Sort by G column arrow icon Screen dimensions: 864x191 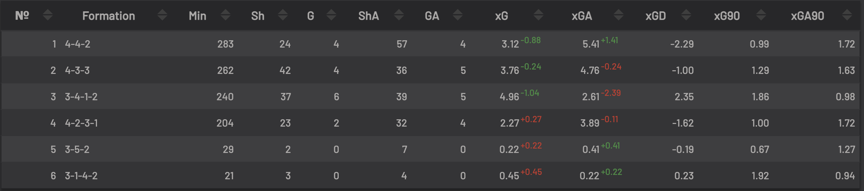[331, 15]
